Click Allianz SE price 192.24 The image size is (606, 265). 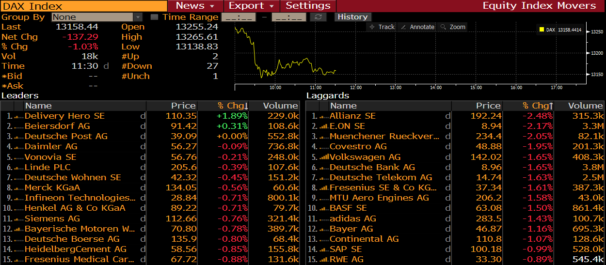486,116
